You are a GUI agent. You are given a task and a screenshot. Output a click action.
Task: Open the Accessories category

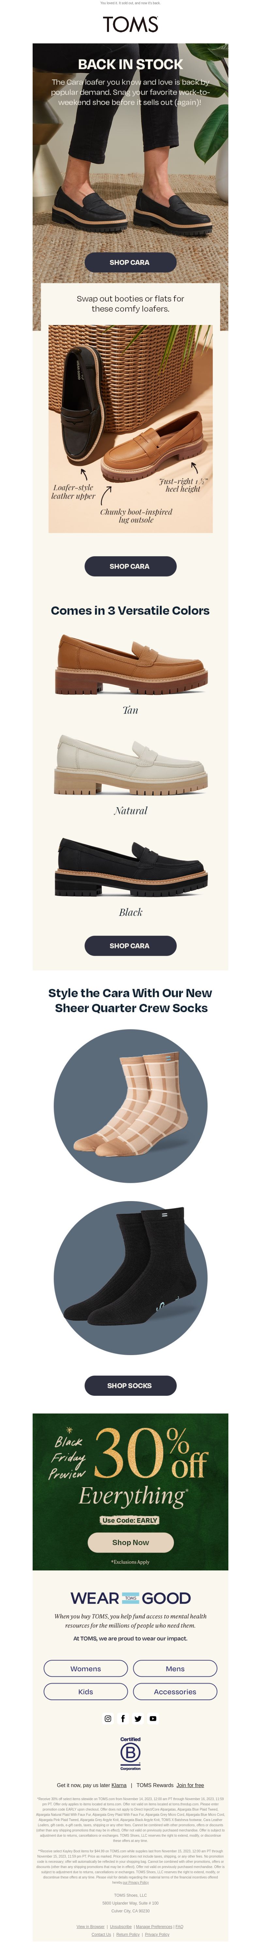point(175,1692)
